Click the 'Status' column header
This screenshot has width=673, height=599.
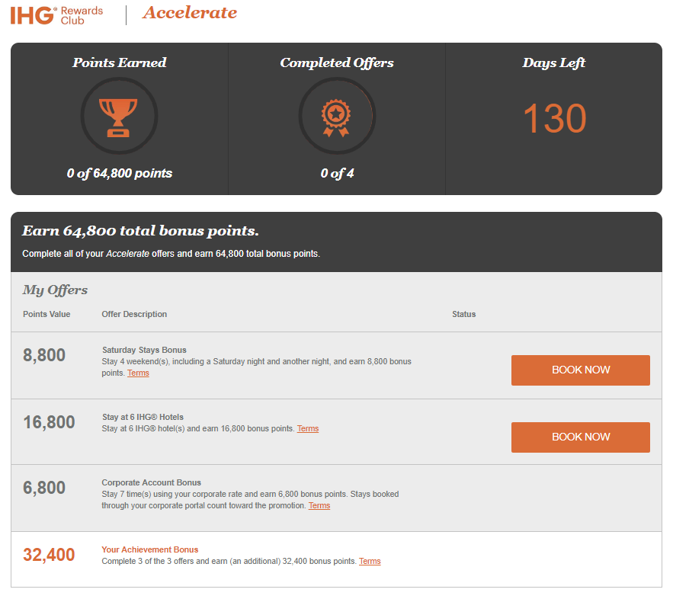[x=463, y=314]
